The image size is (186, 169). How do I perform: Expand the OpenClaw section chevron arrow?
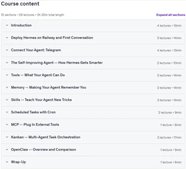(7, 149)
